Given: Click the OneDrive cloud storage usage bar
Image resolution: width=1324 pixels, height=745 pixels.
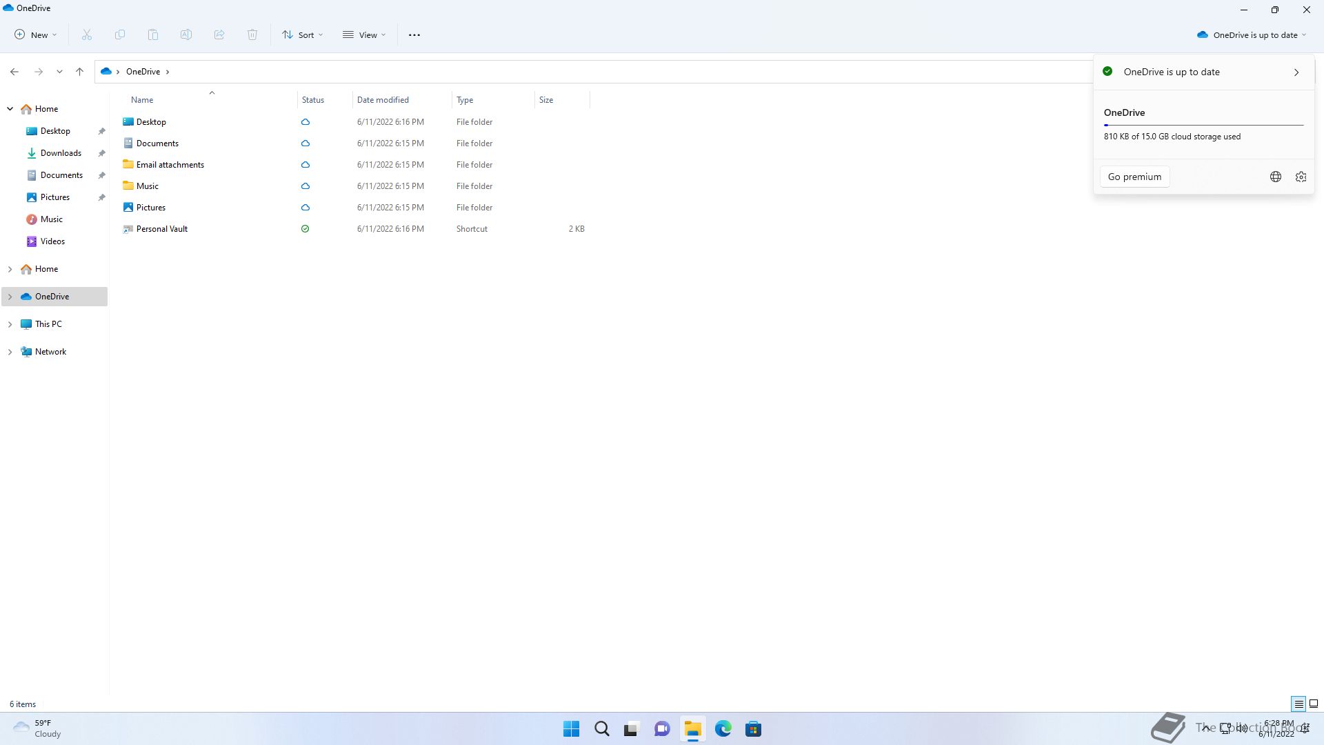Looking at the screenshot, I should click(1203, 126).
